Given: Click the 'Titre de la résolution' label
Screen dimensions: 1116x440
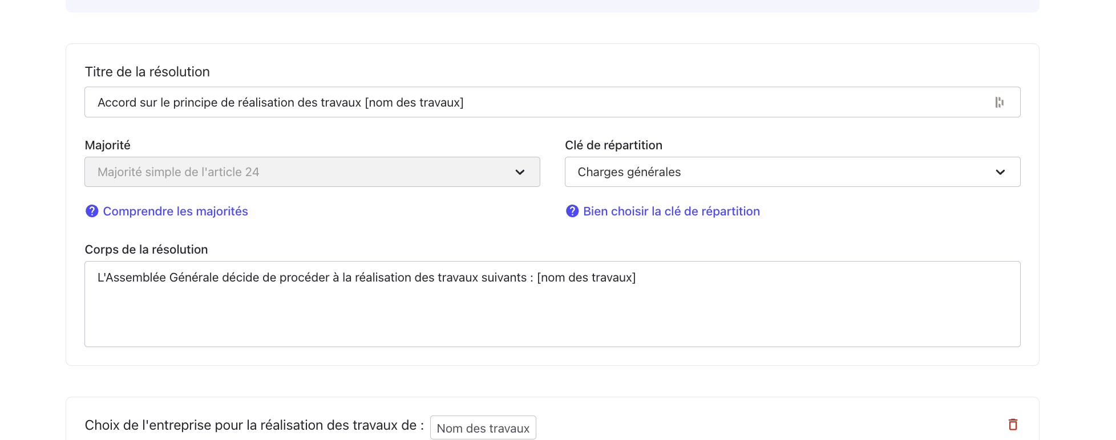Looking at the screenshot, I should tap(147, 72).
